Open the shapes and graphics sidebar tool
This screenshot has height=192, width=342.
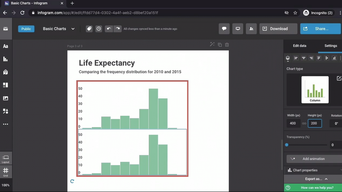tap(6, 111)
